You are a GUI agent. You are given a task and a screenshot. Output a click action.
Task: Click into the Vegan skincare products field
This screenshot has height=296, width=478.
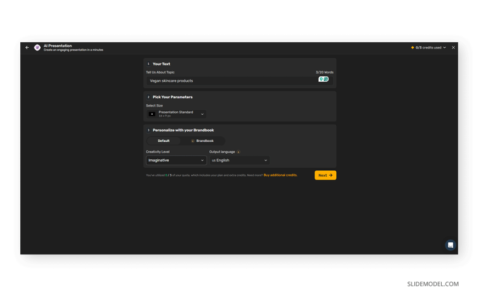[x=231, y=81]
